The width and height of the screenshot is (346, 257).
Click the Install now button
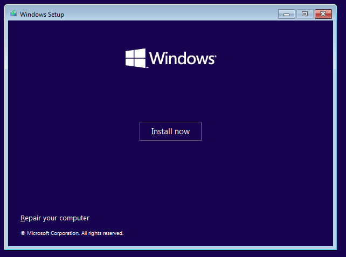[x=170, y=131]
